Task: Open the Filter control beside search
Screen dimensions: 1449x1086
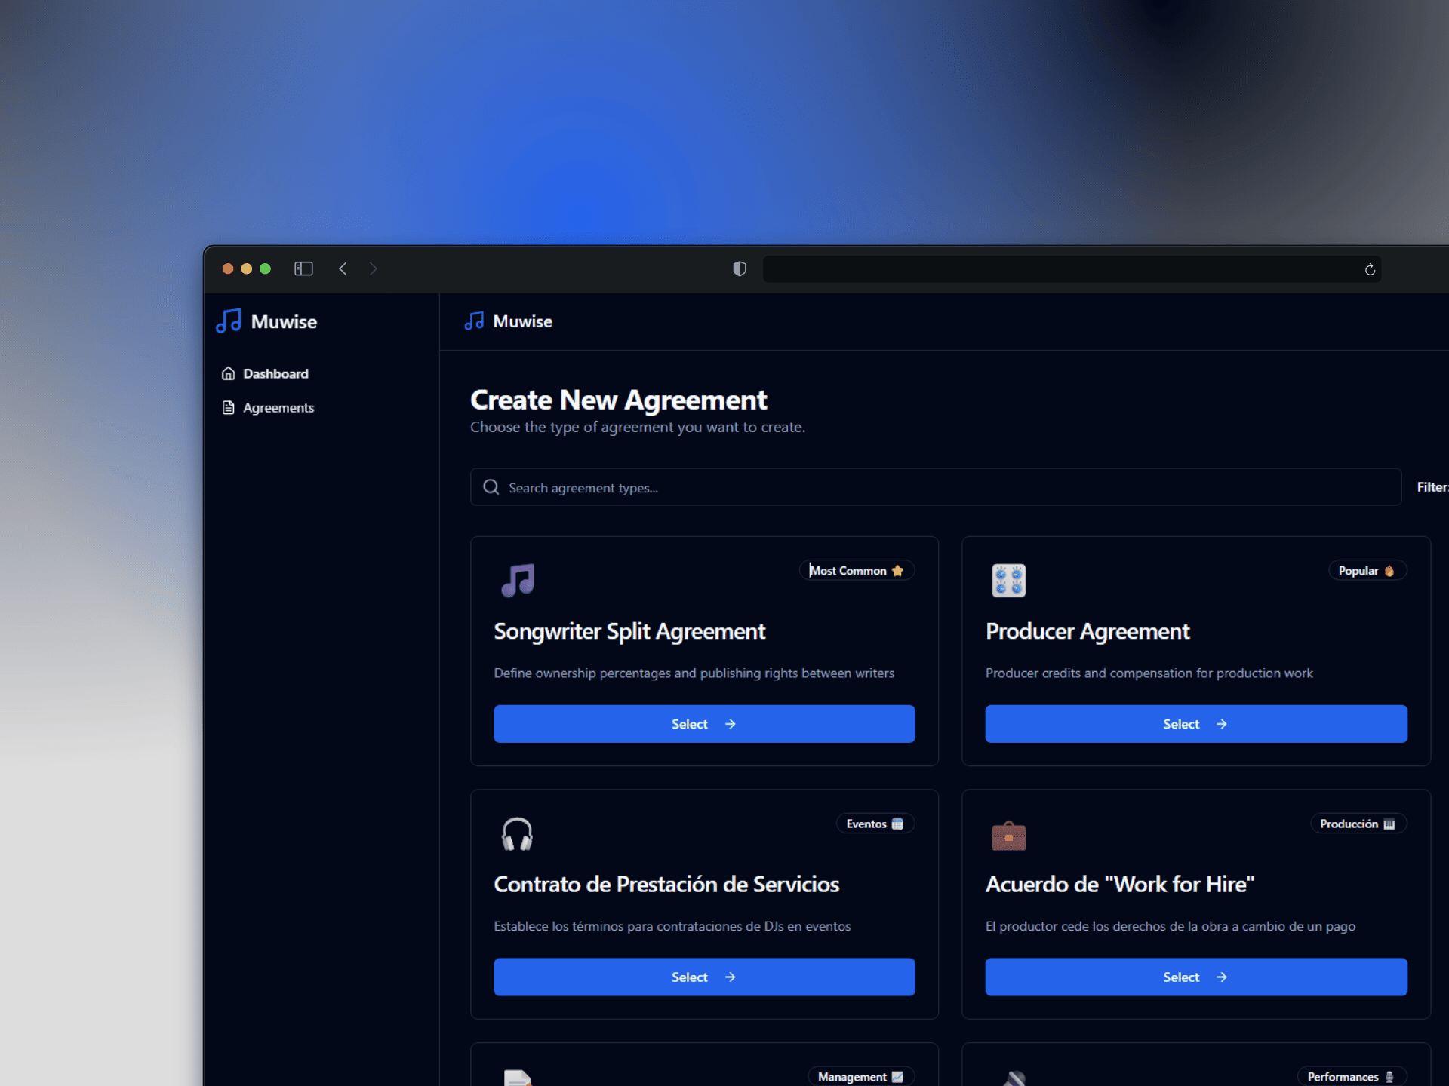Action: [1432, 487]
